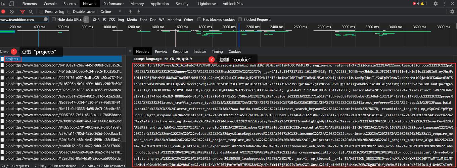Open the Application panel

click(x=160, y=4)
